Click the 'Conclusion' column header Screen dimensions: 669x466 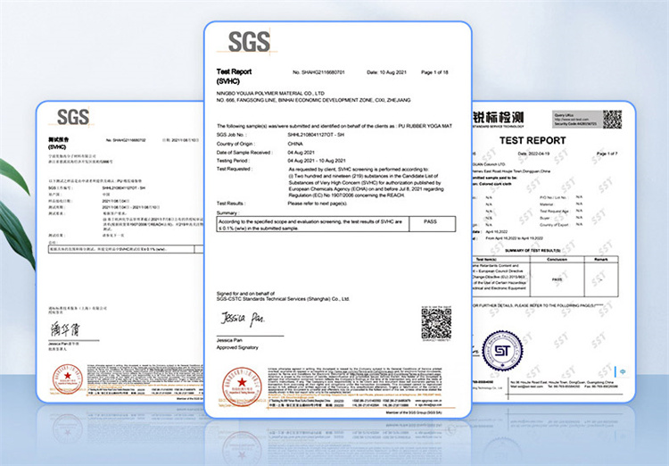557,259
